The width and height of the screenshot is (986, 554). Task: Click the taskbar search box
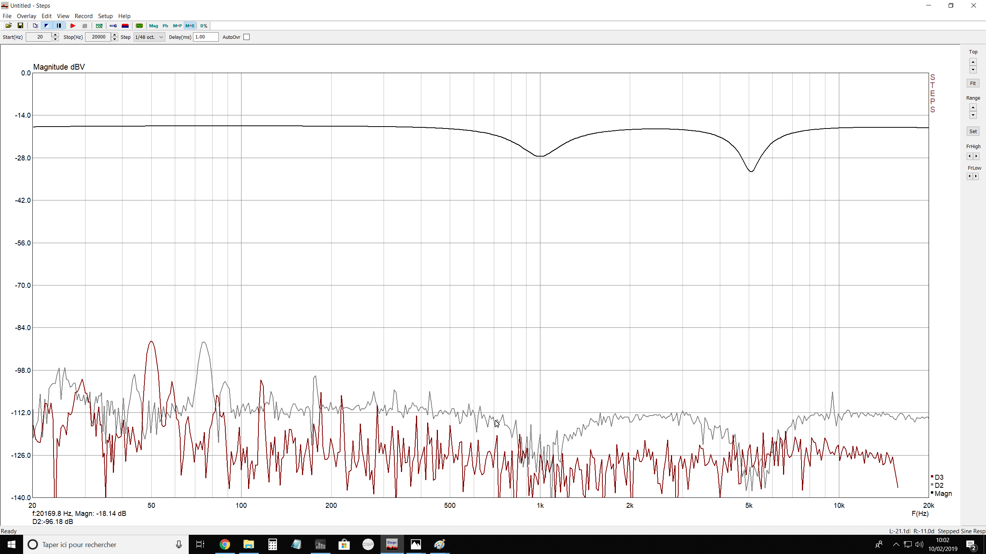tap(106, 544)
